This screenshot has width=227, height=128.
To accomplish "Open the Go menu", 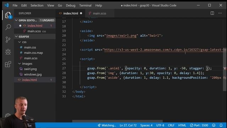I will point(60,6).
